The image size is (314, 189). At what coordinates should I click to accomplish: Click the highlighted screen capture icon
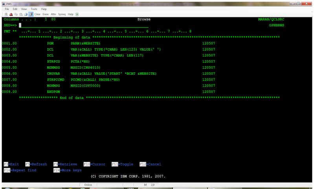coord(31,14)
